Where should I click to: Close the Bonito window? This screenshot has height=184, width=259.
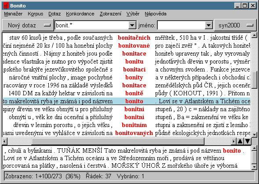(x=252, y=6)
